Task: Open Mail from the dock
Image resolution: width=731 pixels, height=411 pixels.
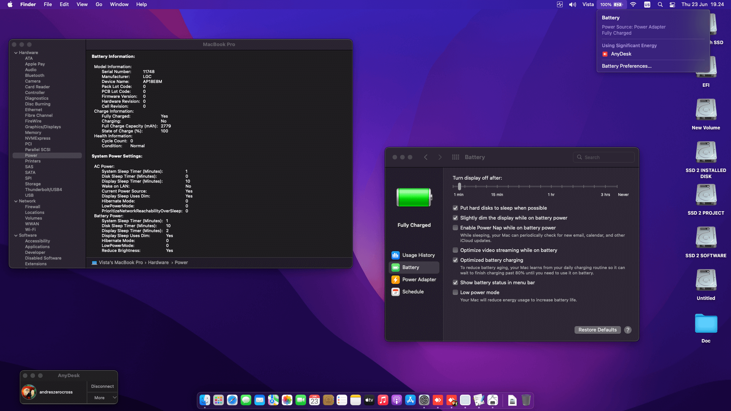Action: point(260,400)
